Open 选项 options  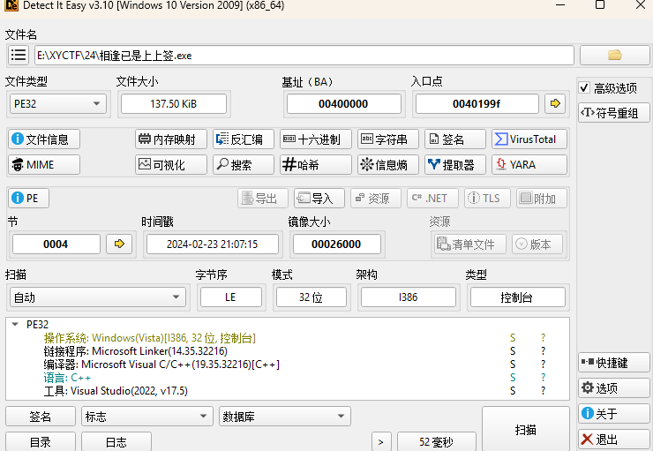[613, 387]
